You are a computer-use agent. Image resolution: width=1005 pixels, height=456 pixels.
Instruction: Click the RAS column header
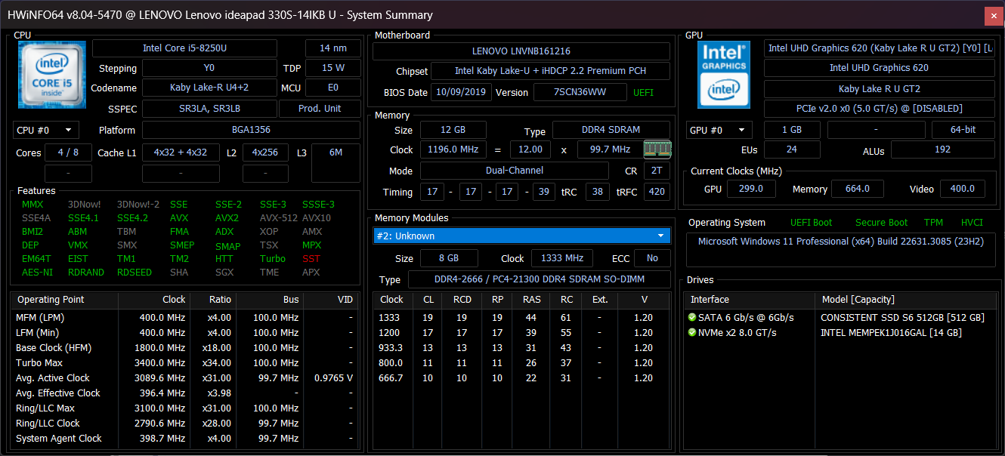532,300
